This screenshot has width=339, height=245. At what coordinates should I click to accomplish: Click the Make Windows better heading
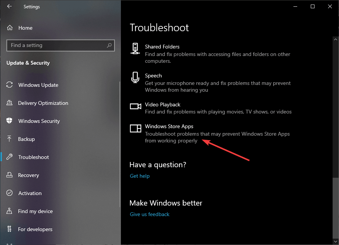tap(166, 203)
